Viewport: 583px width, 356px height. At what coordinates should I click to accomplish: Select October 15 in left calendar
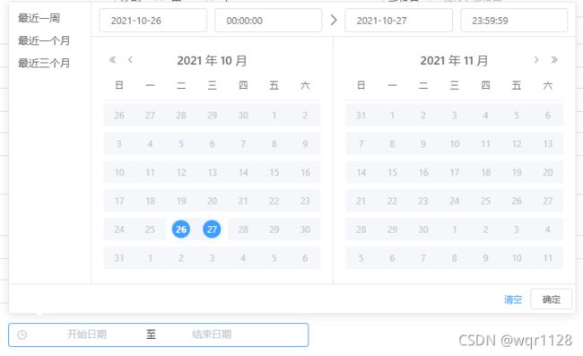pos(274,172)
